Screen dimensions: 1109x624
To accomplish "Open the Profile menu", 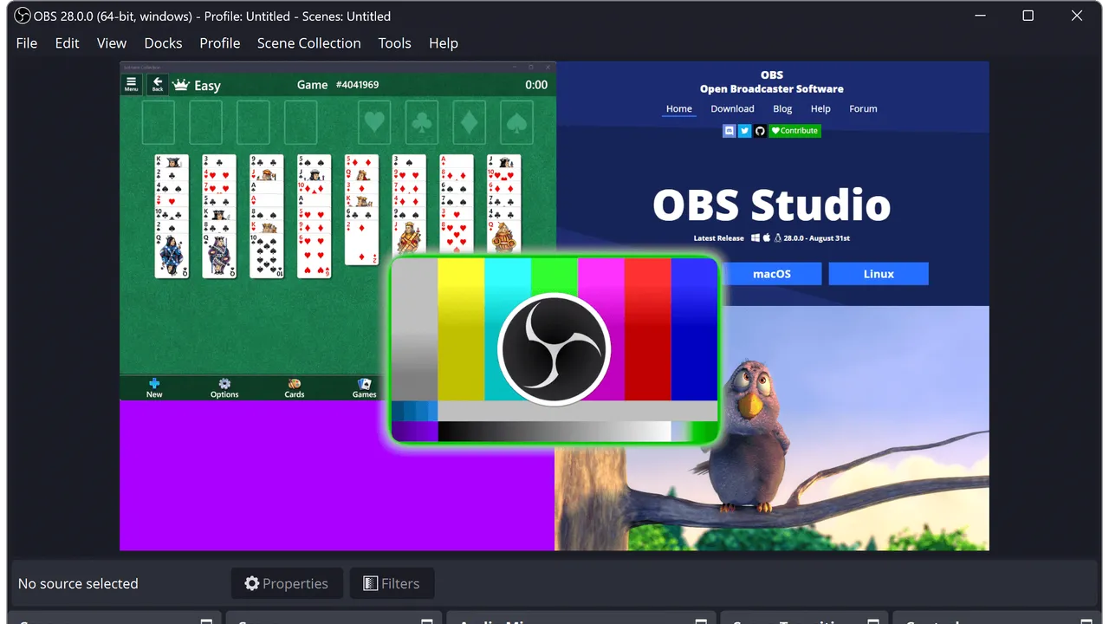I will pyautogui.click(x=220, y=43).
